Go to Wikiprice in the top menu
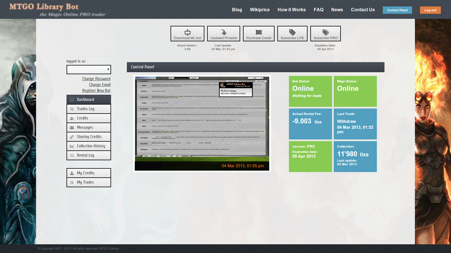 click(260, 10)
